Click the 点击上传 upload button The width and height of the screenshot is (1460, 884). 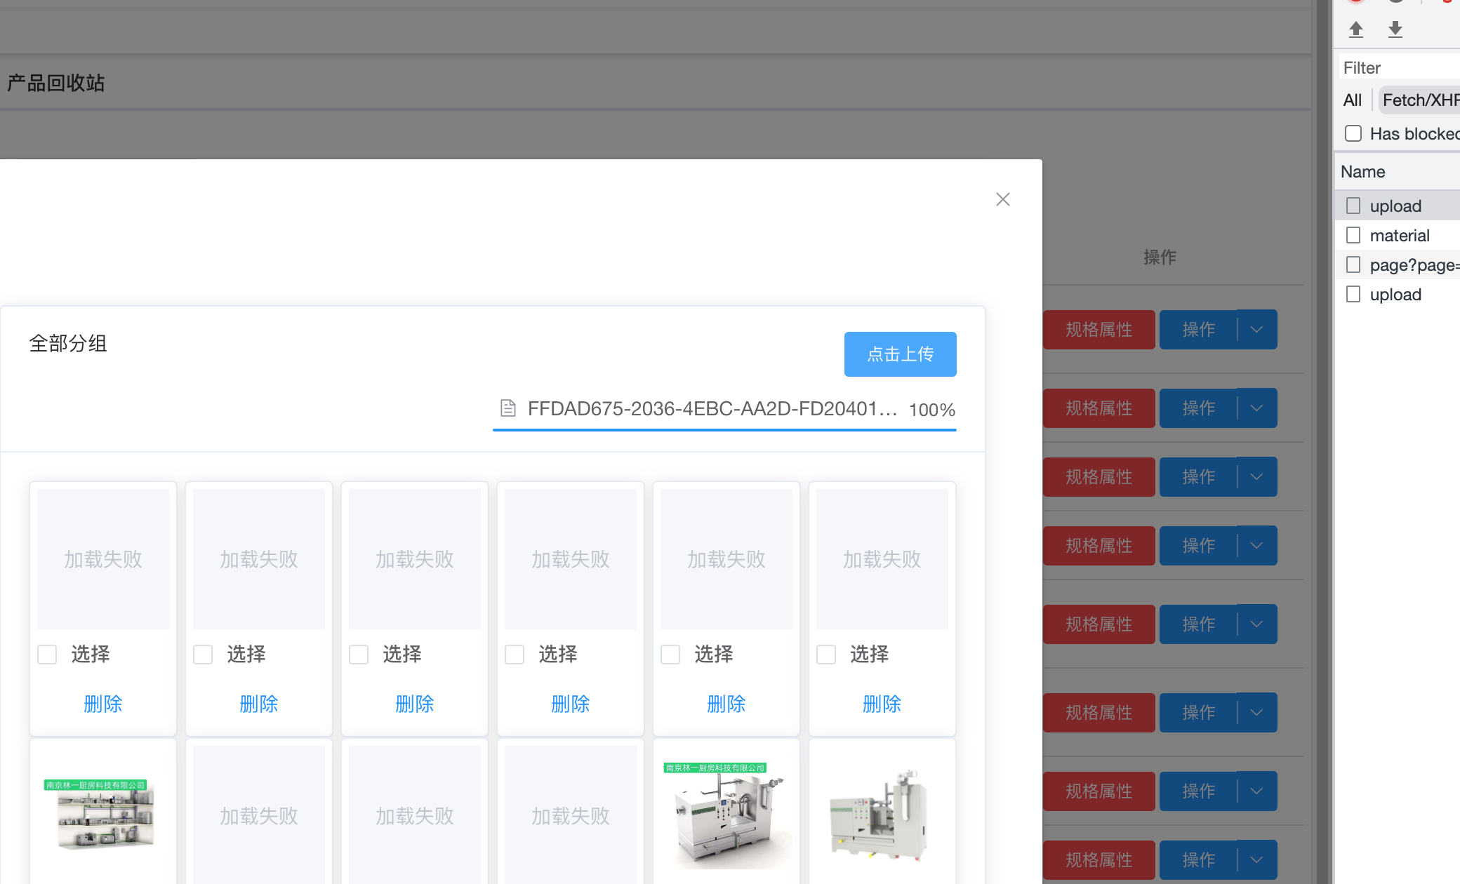tap(900, 354)
